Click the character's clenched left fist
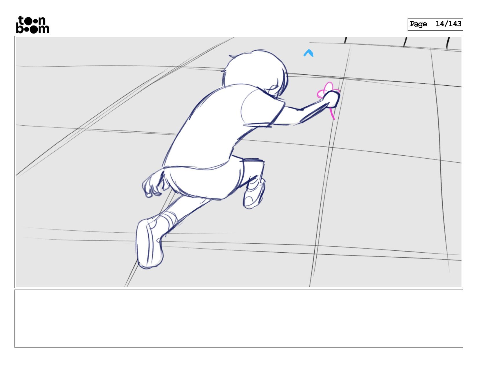The height and width of the screenshot is (369, 478). (x=152, y=185)
